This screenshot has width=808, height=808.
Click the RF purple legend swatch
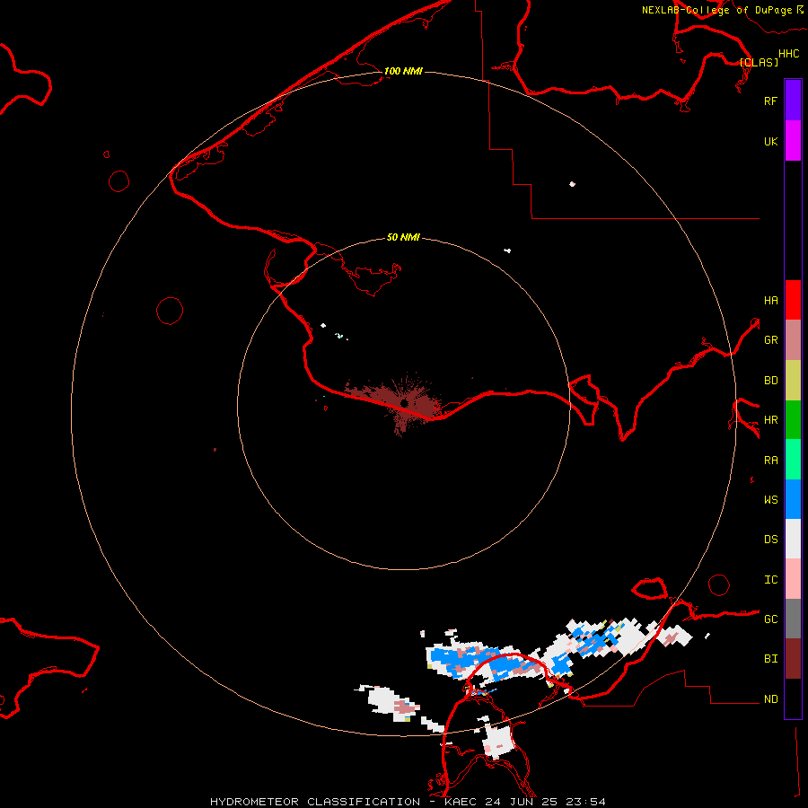coord(793,101)
